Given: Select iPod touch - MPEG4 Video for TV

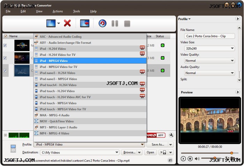Looking at the screenshot, I should tap(90, 109).
